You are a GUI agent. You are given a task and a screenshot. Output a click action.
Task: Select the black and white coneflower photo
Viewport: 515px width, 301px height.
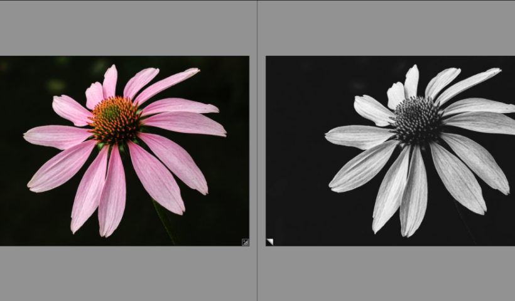pyautogui.click(x=390, y=151)
